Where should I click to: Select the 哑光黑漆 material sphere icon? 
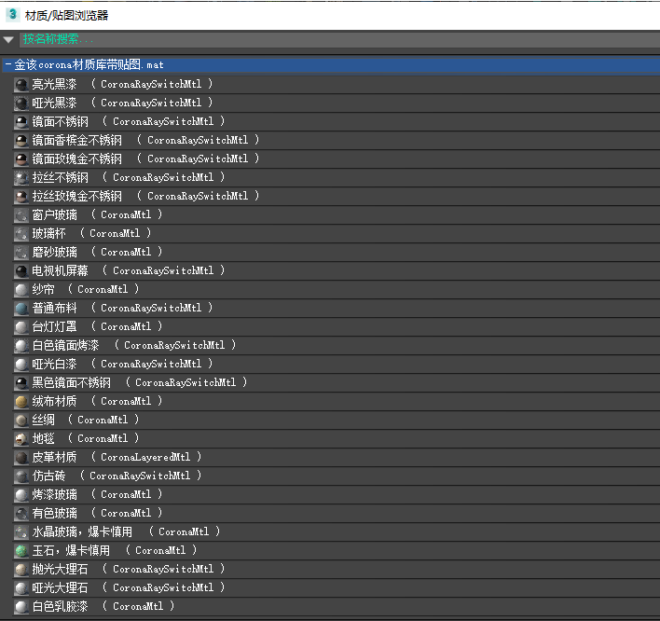(21, 103)
